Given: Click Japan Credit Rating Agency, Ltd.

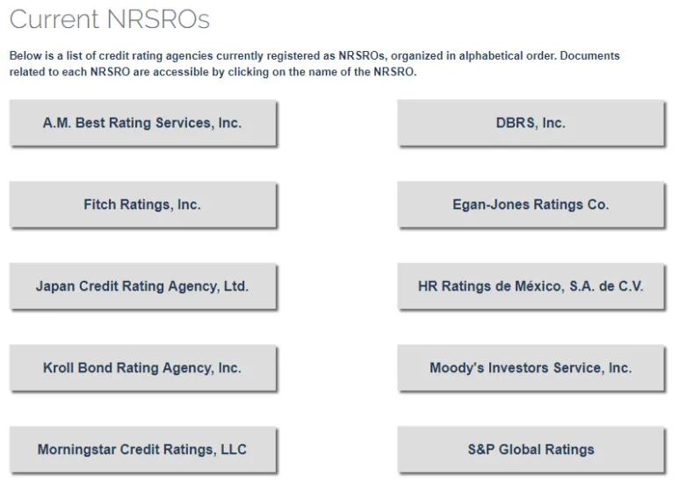Looking at the screenshot, I should (142, 286).
